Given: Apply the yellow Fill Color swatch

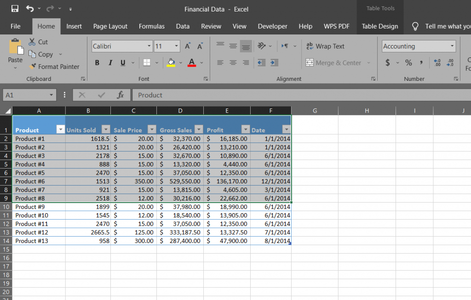Looking at the screenshot, I should [x=171, y=62].
